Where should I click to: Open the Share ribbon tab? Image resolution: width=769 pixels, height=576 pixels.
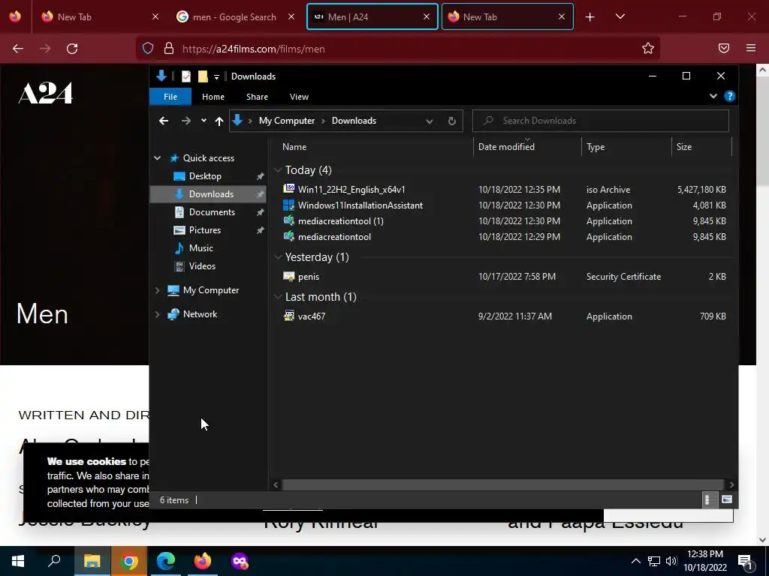(x=257, y=97)
